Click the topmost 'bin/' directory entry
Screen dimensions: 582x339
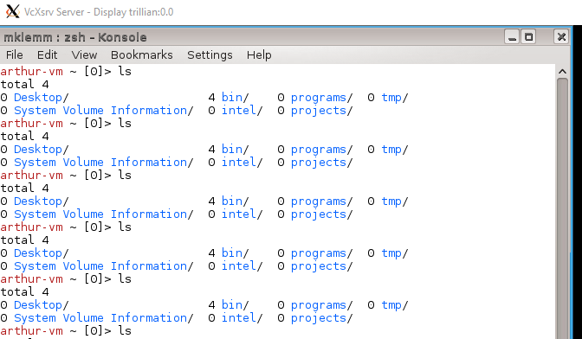[x=235, y=98]
